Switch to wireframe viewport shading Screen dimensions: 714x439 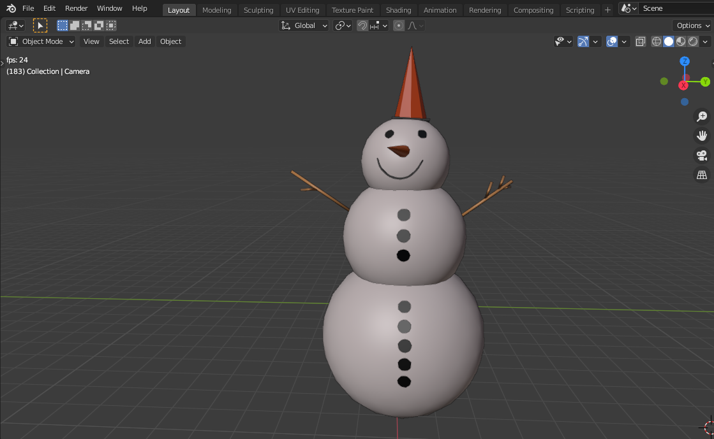(656, 41)
